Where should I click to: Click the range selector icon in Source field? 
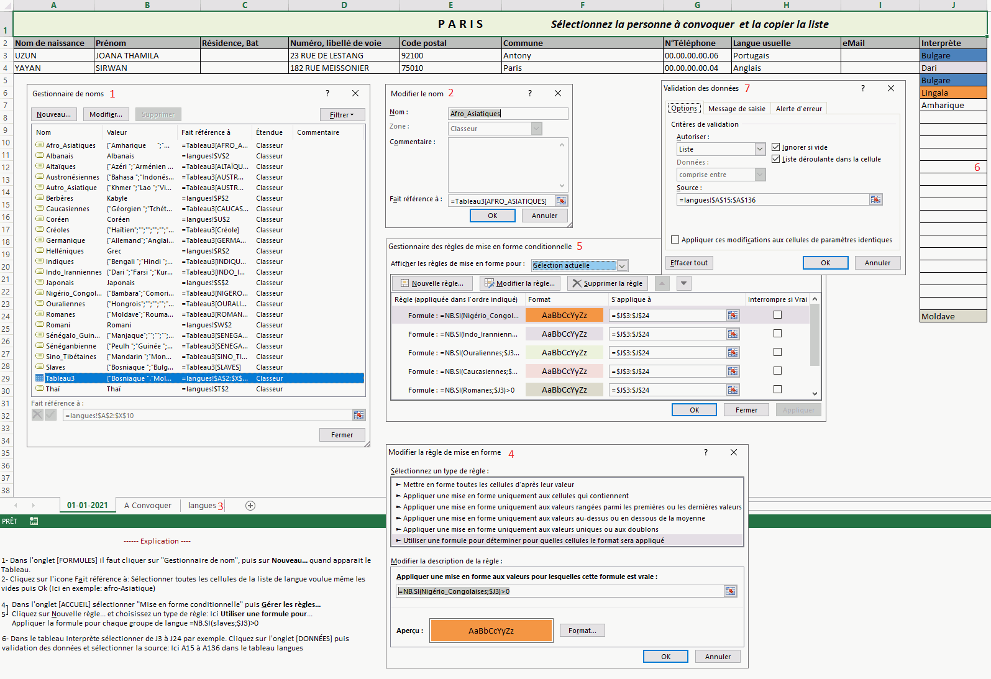pos(875,199)
